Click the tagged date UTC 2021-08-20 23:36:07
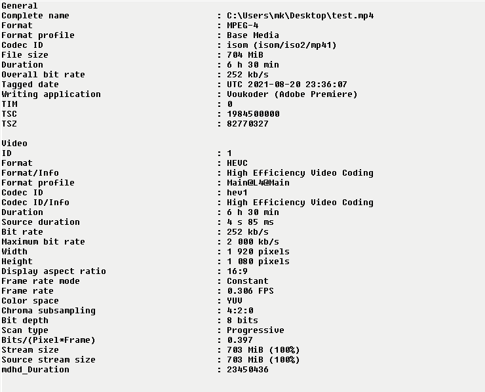 [287, 85]
